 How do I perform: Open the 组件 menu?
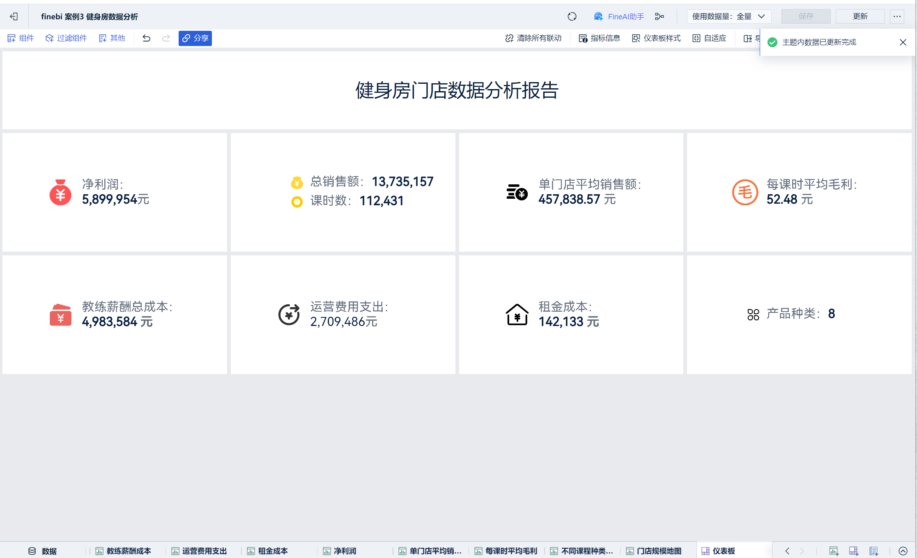[x=21, y=38]
